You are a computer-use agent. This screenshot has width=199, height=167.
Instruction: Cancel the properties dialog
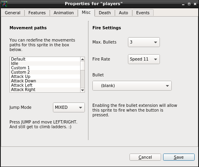coord(145,157)
